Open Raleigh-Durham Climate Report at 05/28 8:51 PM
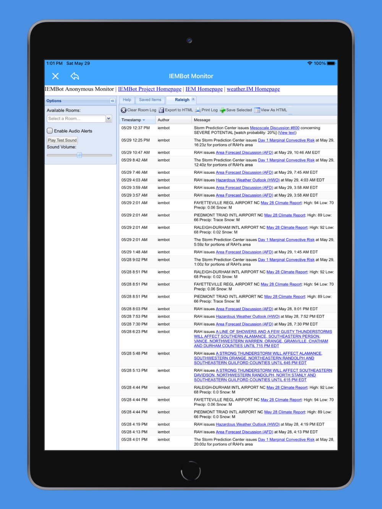 [287, 272]
